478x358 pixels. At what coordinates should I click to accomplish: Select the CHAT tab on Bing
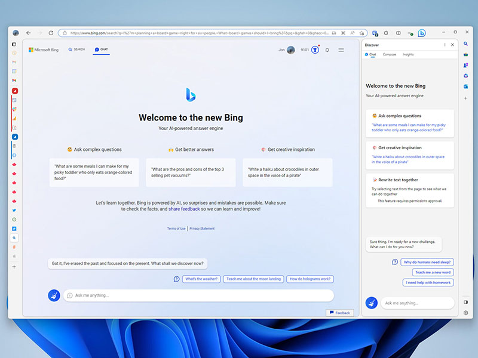click(101, 50)
